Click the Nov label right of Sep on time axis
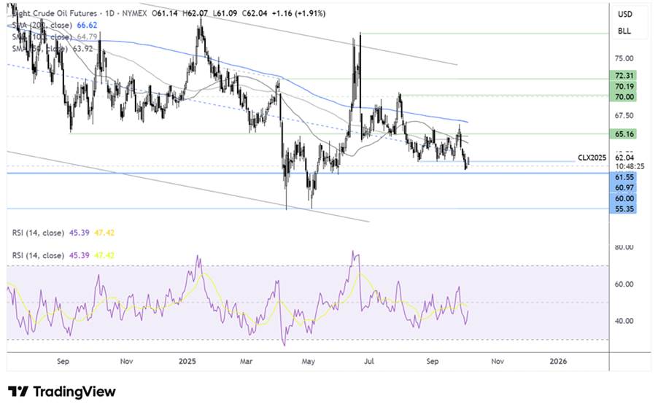The width and height of the screenshot is (658, 412). (x=498, y=360)
